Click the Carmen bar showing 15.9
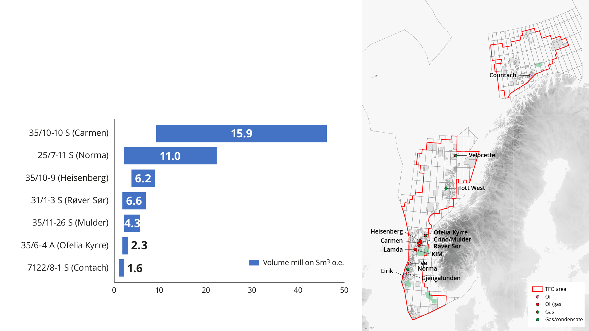 (241, 134)
